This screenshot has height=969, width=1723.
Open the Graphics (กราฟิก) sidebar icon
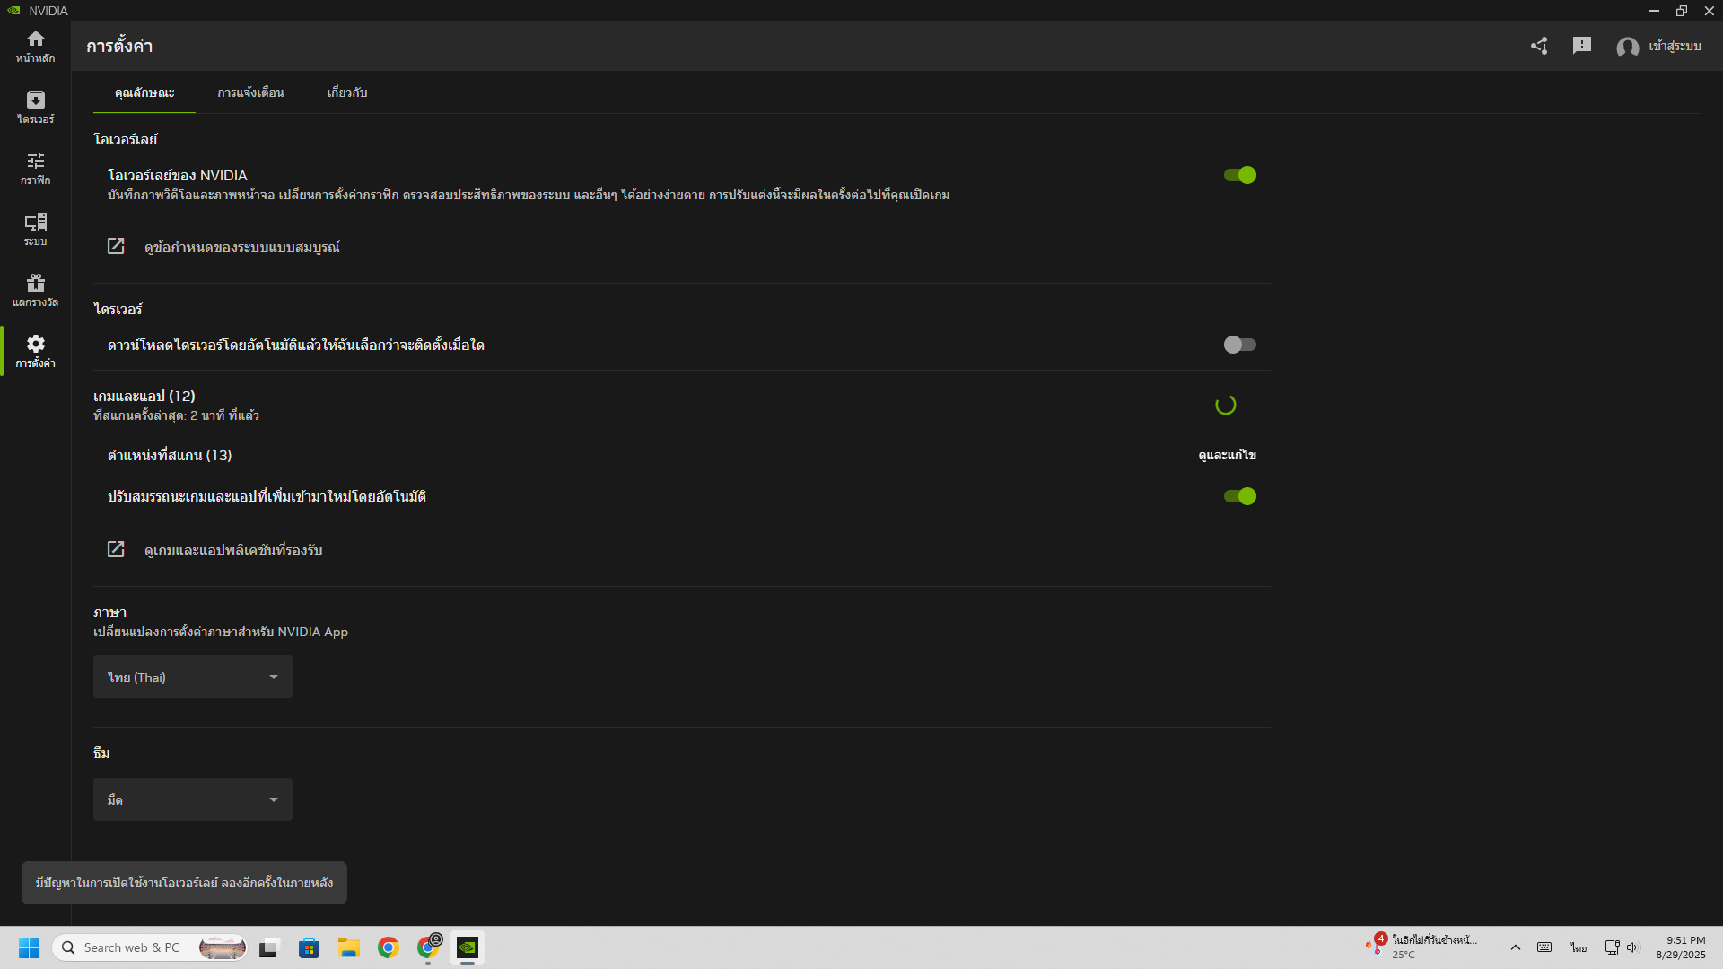35,168
